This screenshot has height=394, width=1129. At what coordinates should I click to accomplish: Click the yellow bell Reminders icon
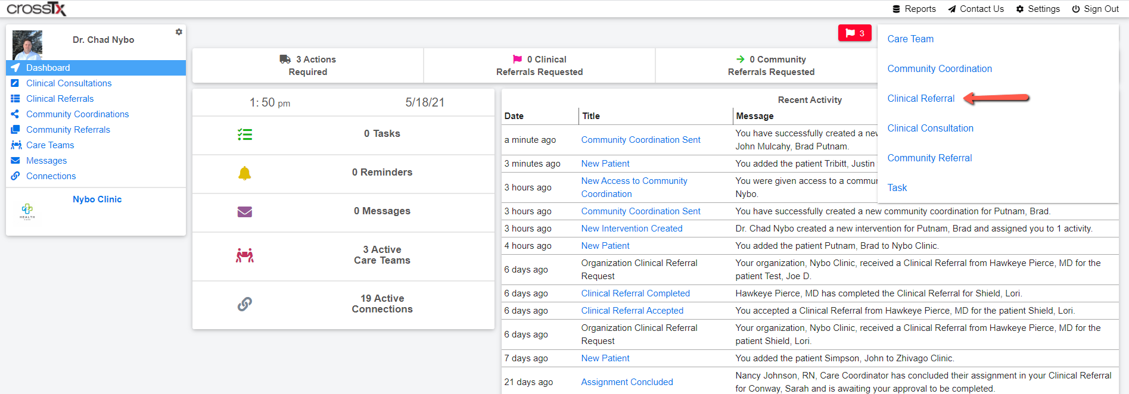(x=245, y=173)
